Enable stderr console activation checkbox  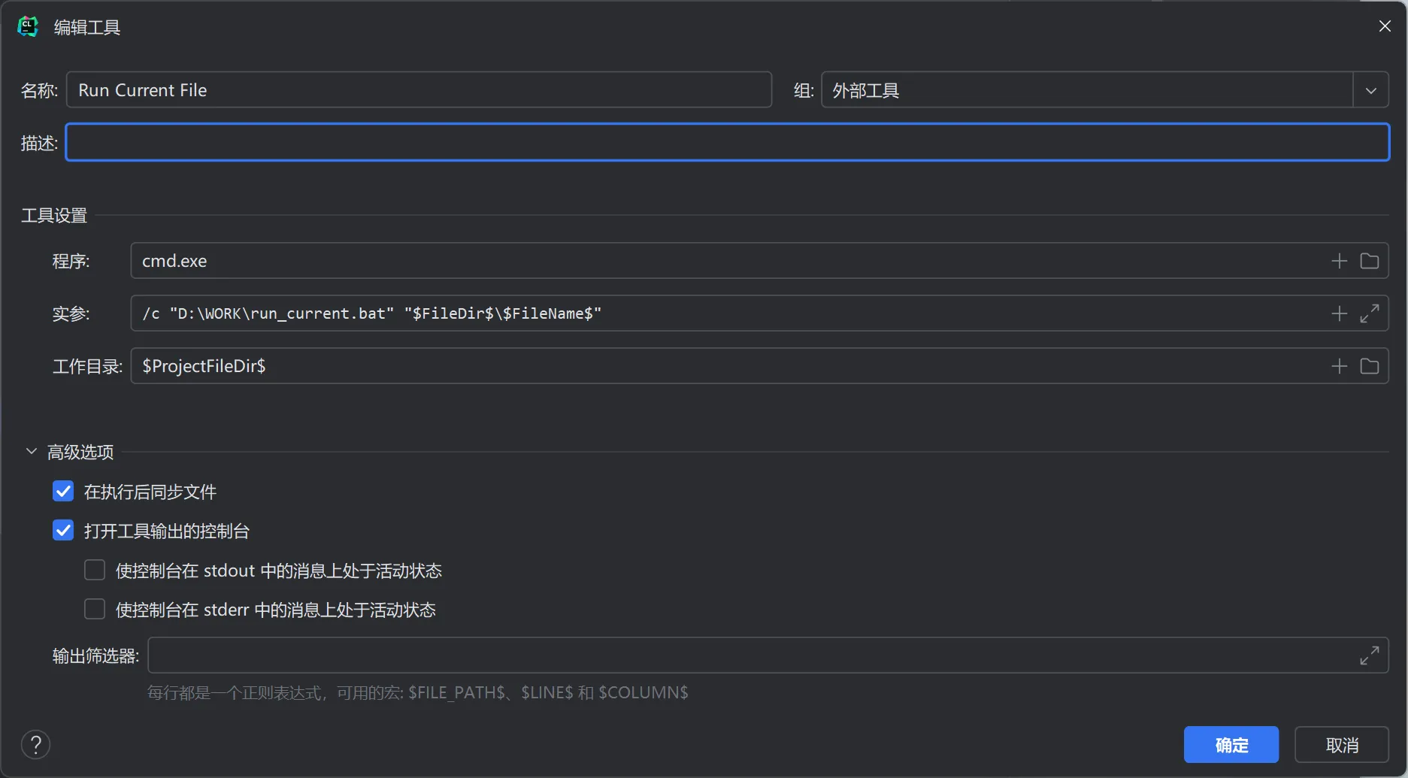pos(95,609)
